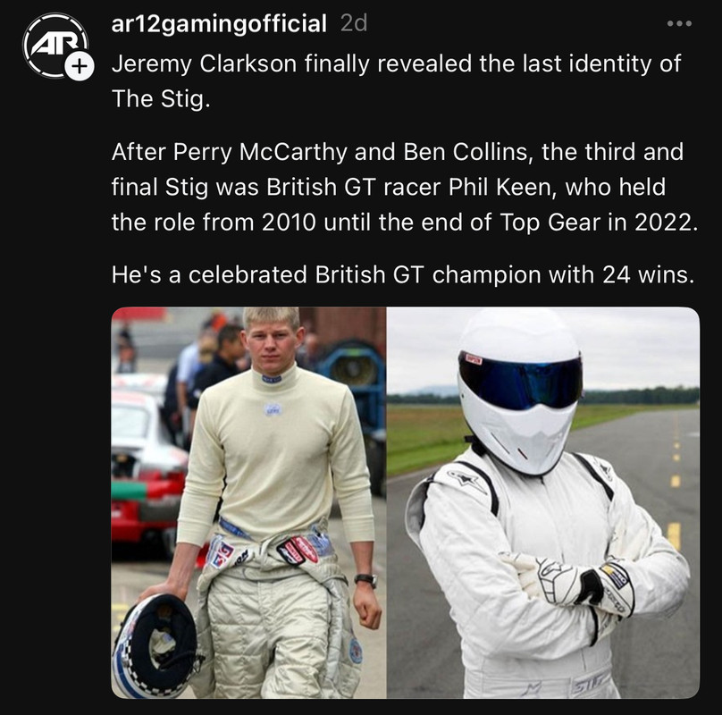Click the line "He's a celebrated British GT champion"

(402, 274)
